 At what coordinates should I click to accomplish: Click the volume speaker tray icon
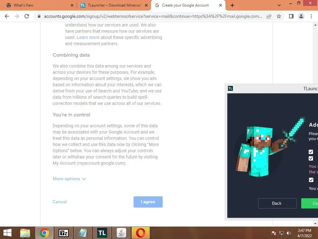click(289, 233)
